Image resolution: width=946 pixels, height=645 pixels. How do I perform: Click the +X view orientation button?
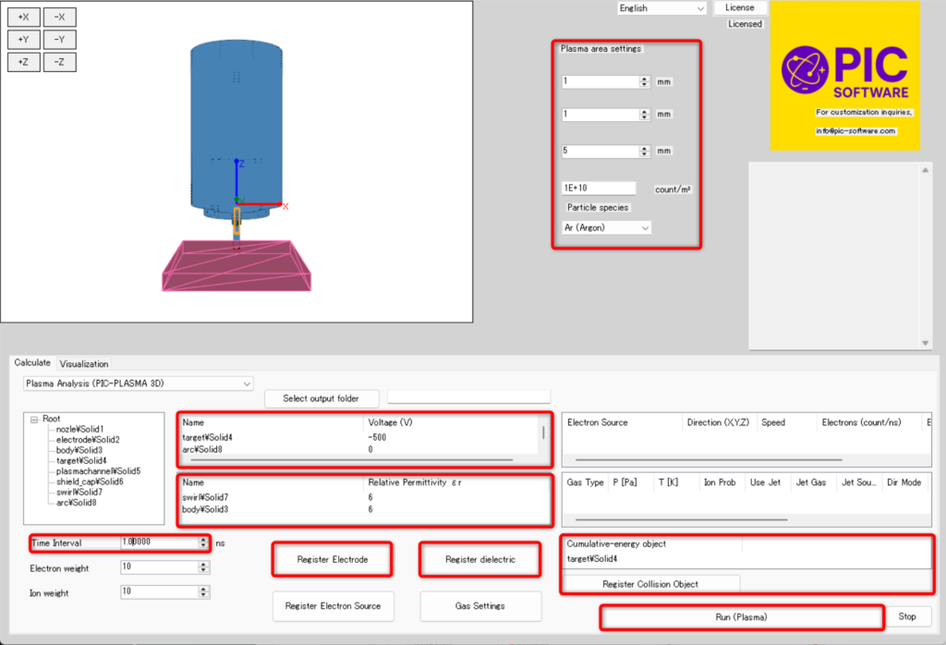(23, 17)
